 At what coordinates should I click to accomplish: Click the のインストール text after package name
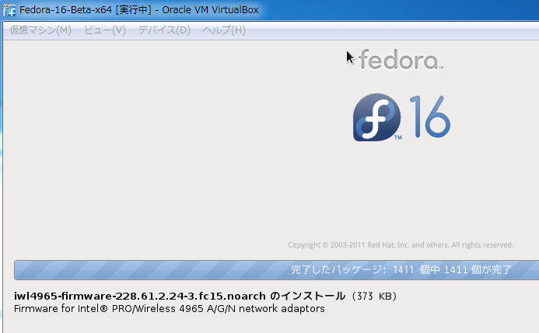[308, 296]
